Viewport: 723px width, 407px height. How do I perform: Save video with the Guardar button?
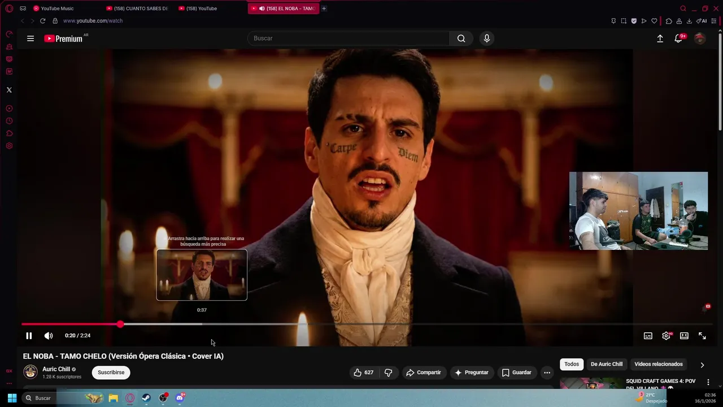tap(517, 373)
